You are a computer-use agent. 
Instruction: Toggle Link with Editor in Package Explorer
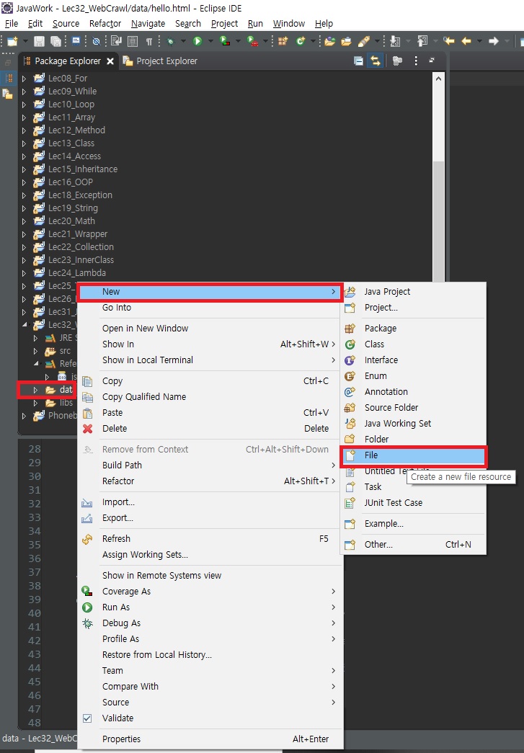tap(375, 61)
